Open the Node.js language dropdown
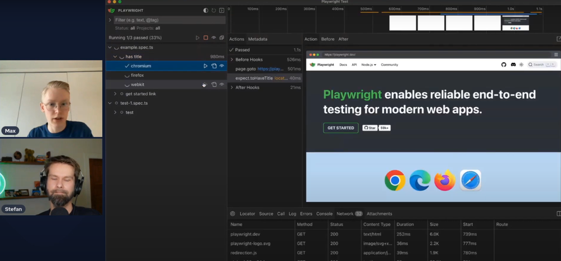The width and height of the screenshot is (561, 261). coord(368,65)
